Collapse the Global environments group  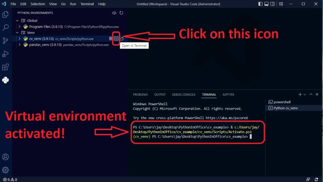(17, 21)
